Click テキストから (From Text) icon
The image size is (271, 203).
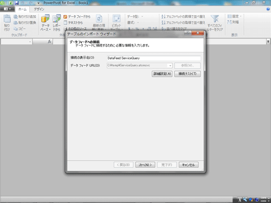pos(65,23)
